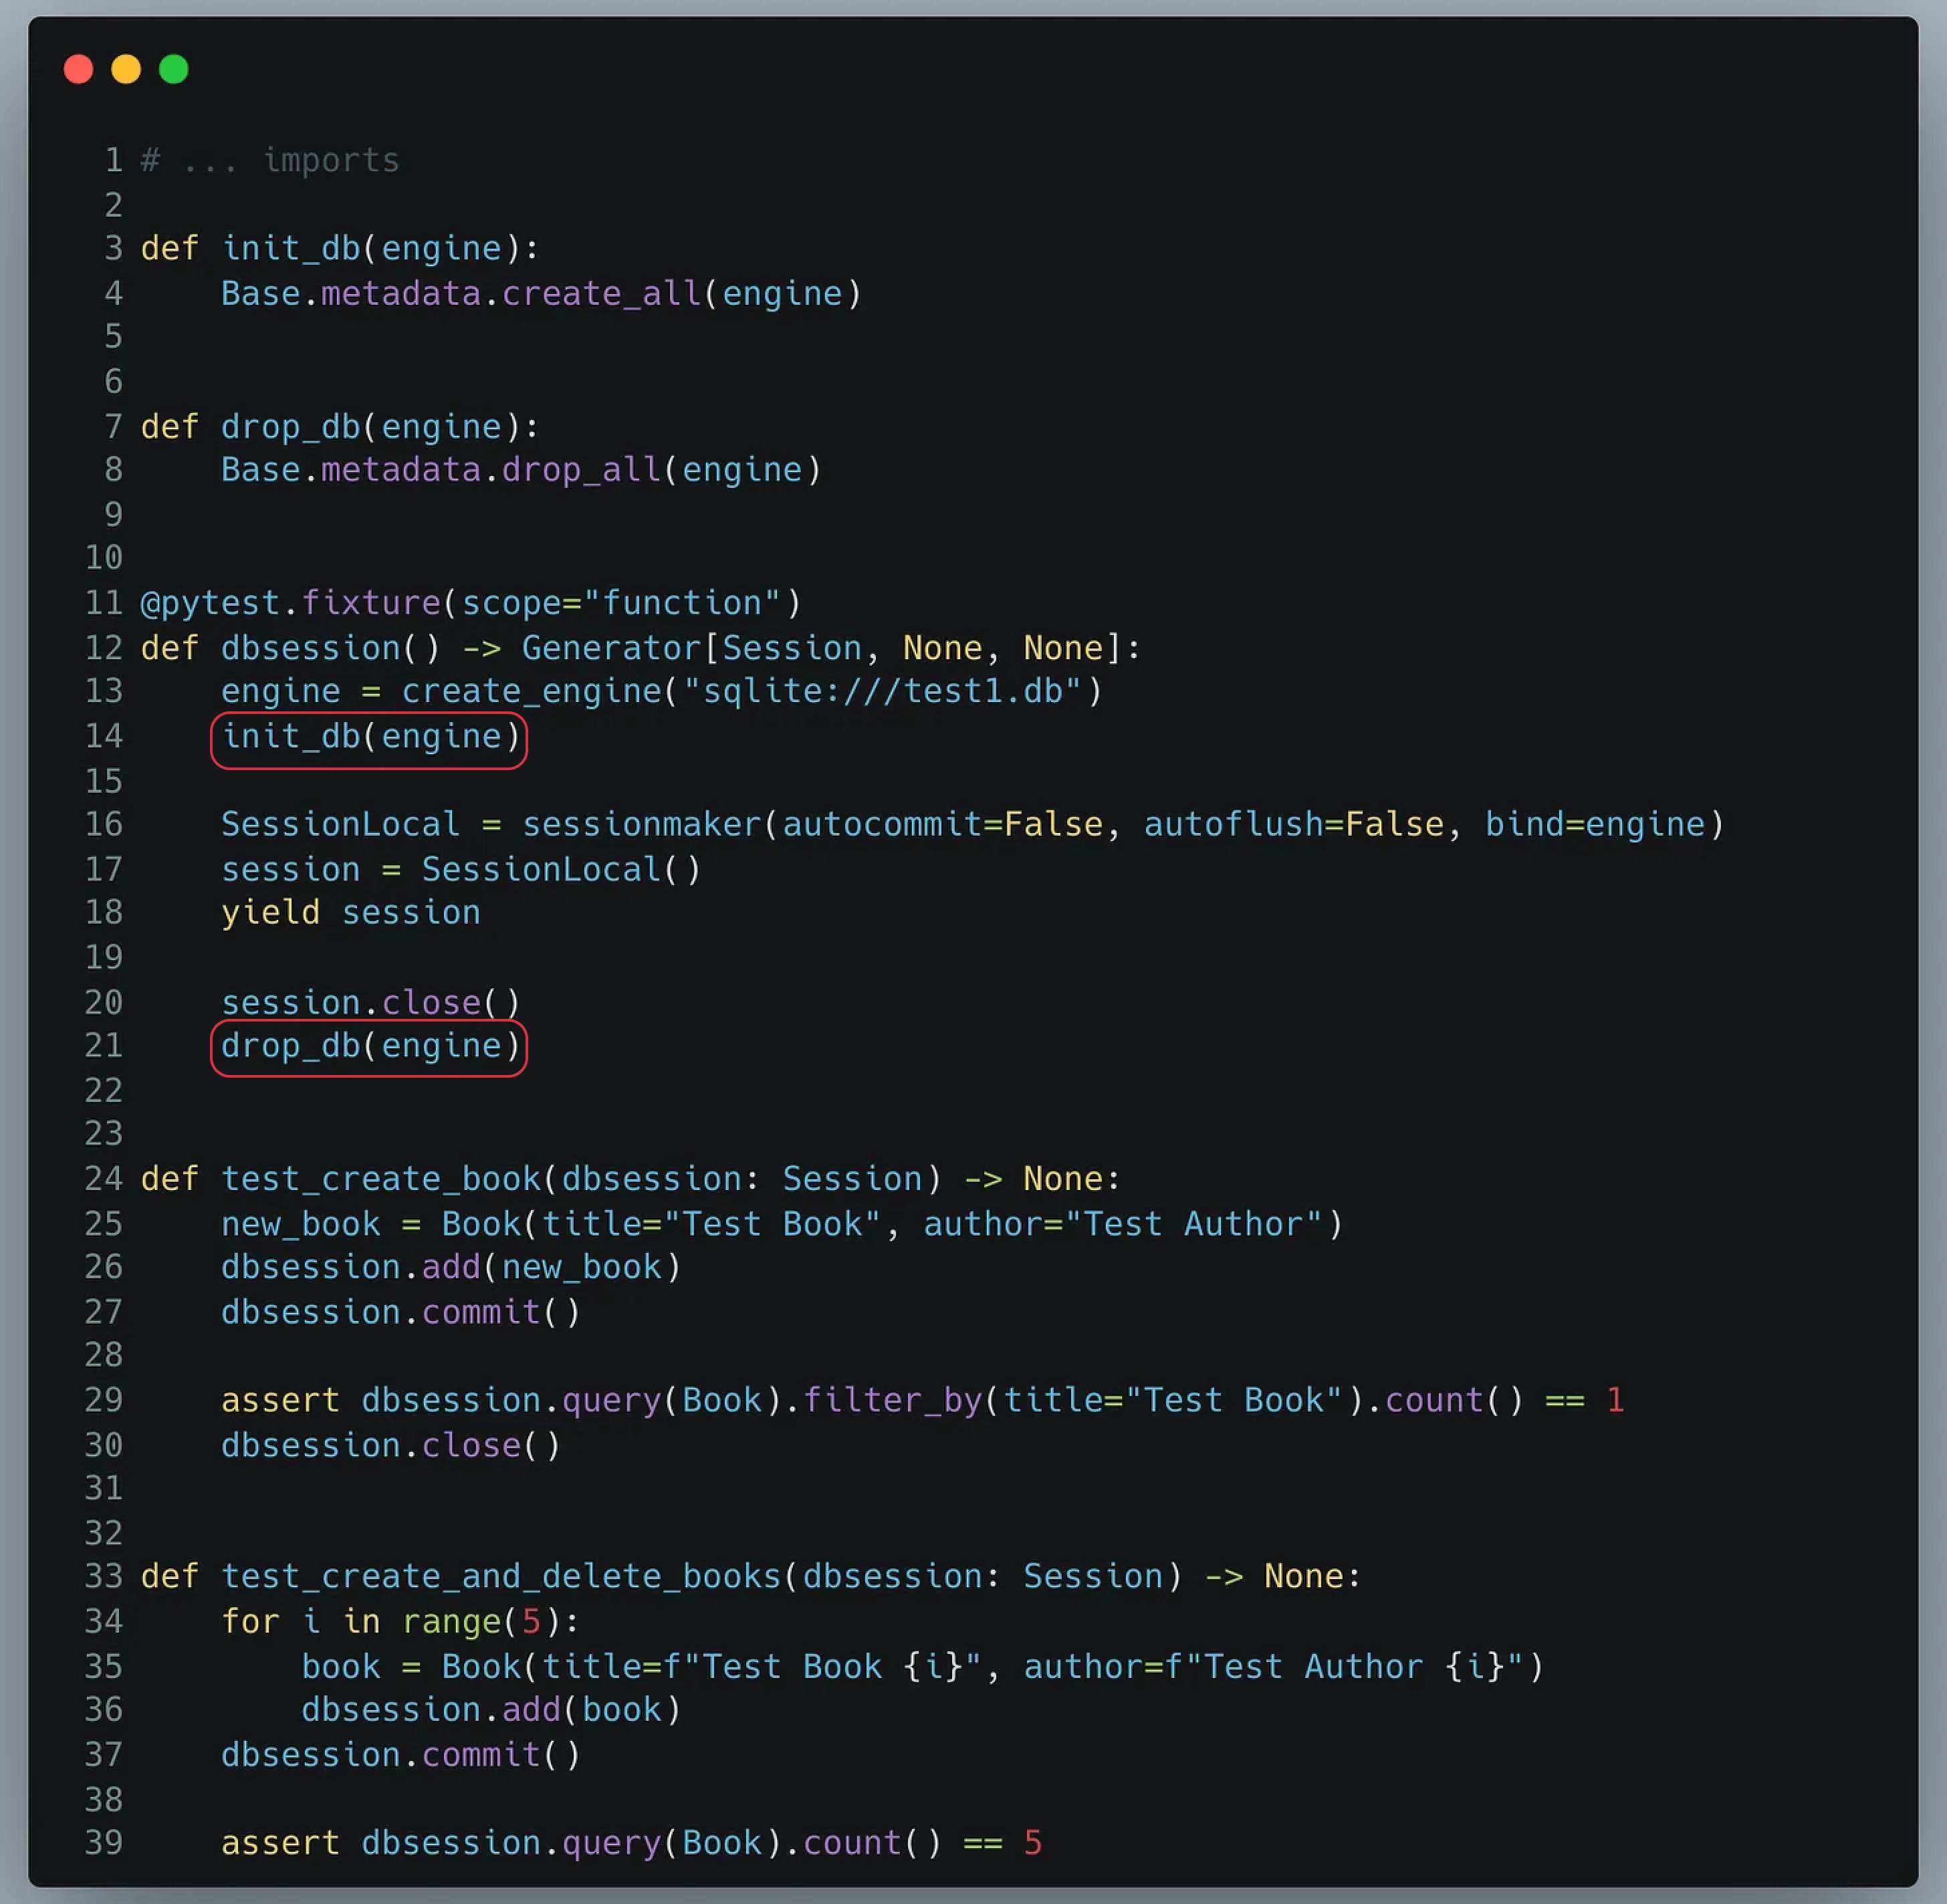
Task: Click the circled drop_db(engine) call
Action: tap(369, 1046)
